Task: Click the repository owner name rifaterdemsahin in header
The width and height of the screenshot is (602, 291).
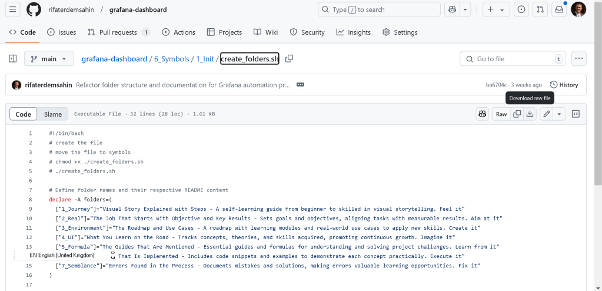Action: coord(71,9)
